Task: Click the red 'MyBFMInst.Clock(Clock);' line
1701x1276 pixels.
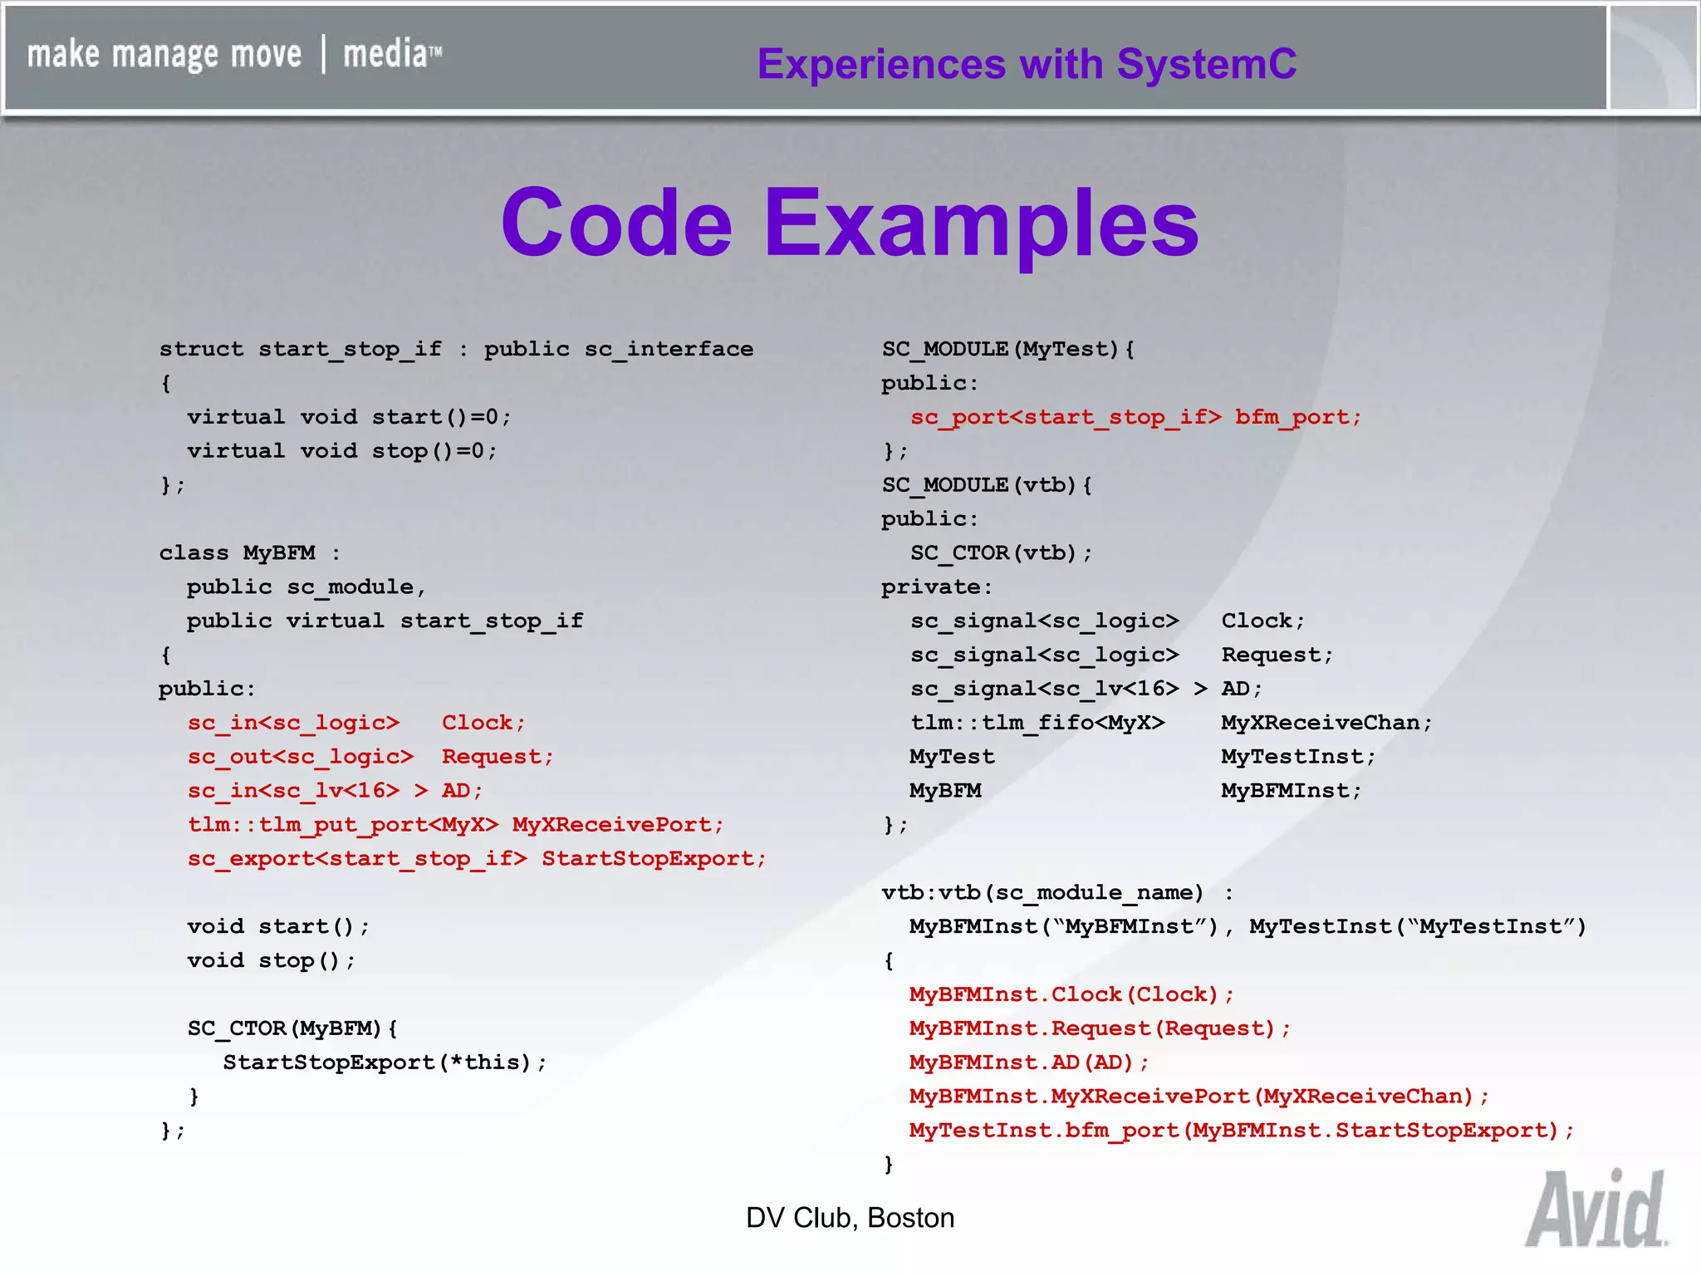Action: (x=1071, y=995)
